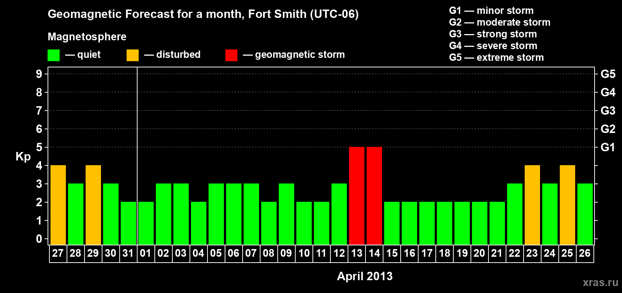Image resolution: width=622 pixels, height=293 pixels.
Task: Click the date label 27 on the axis
Action: [x=58, y=253]
